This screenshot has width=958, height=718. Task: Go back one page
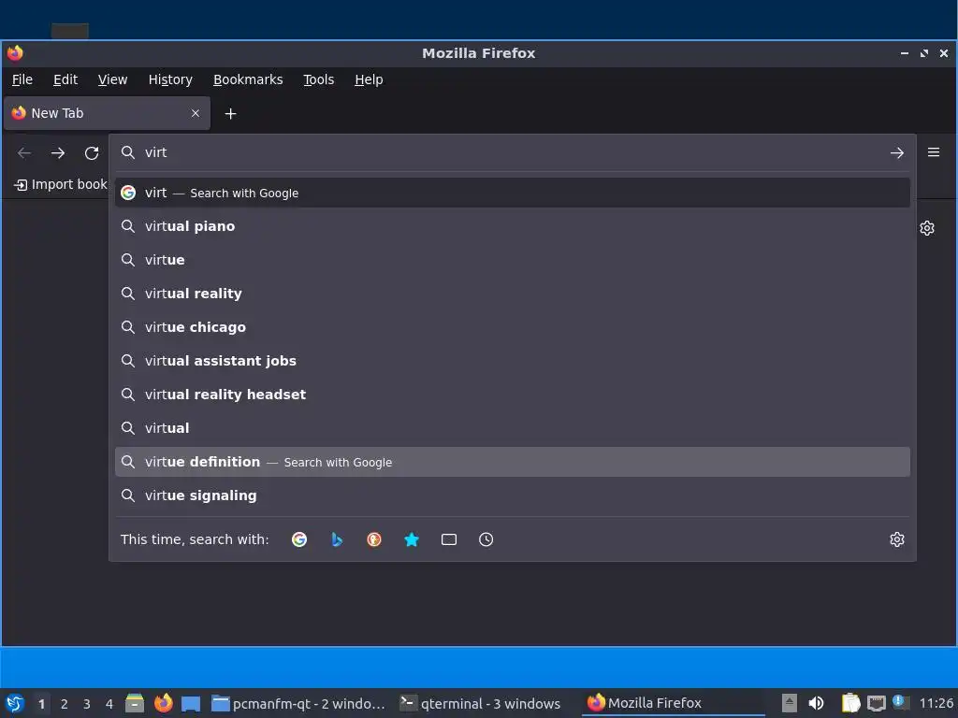point(24,152)
